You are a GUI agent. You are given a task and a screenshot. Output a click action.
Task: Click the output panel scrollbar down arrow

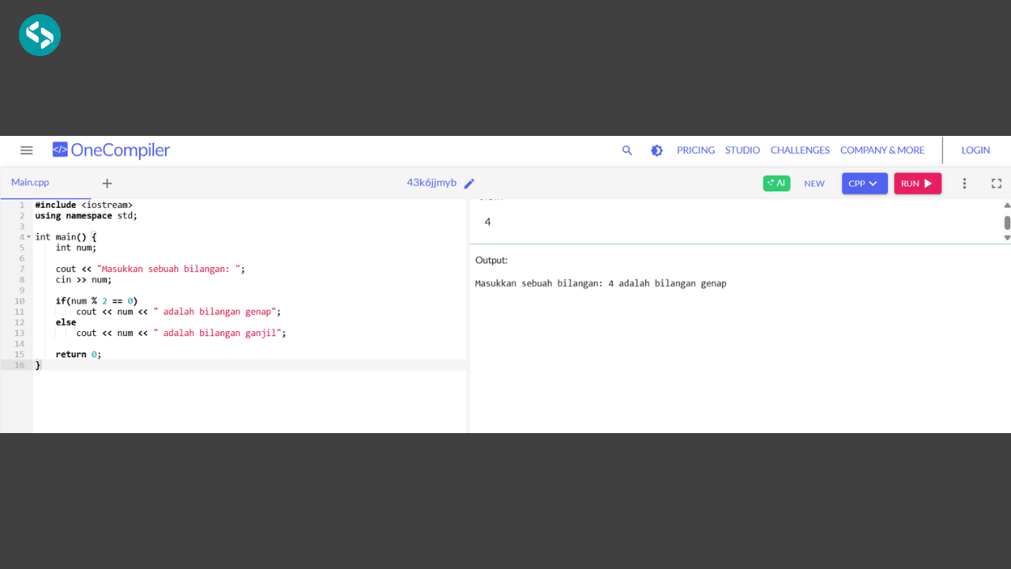pyautogui.click(x=1007, y=237)
